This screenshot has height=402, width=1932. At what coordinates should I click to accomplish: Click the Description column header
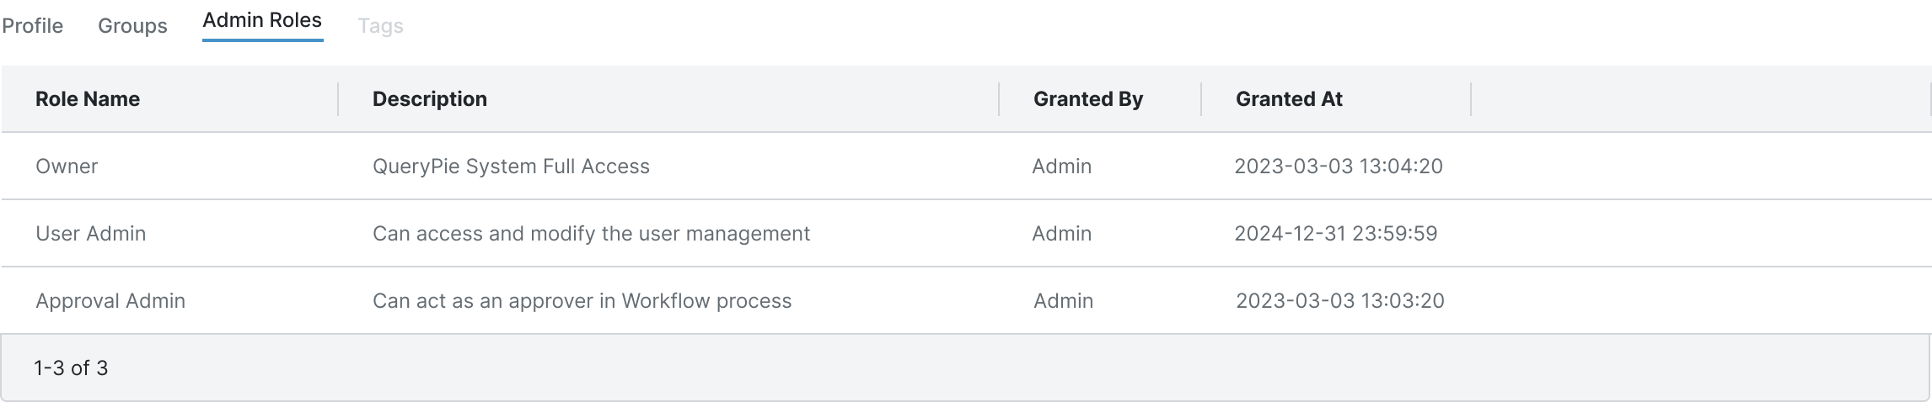click(430, 99)
